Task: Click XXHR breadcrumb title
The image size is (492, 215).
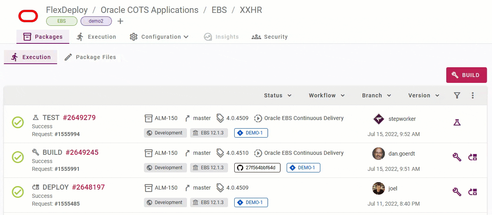Action: [x=251, y=10]
